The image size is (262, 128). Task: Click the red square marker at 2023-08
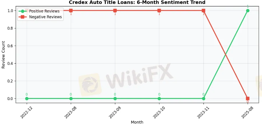71,10
